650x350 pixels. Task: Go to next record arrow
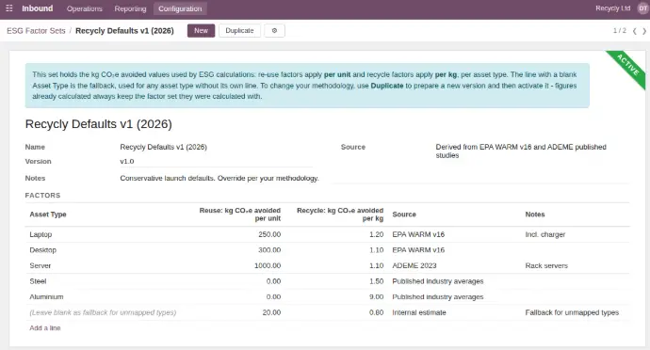[x=644, y=31]
